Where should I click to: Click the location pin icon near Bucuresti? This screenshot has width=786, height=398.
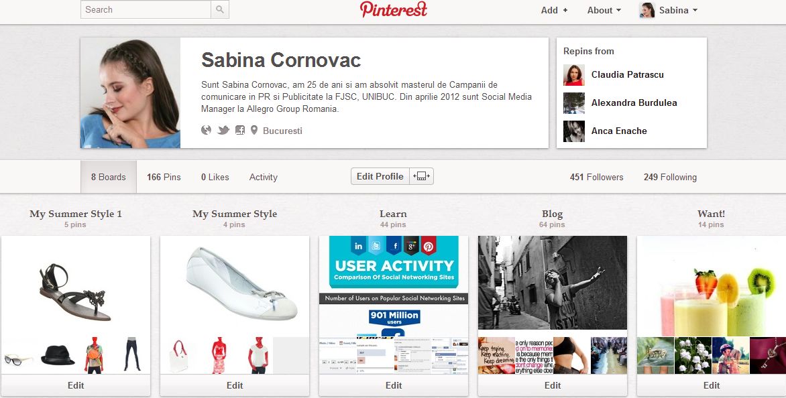point(254,130)
